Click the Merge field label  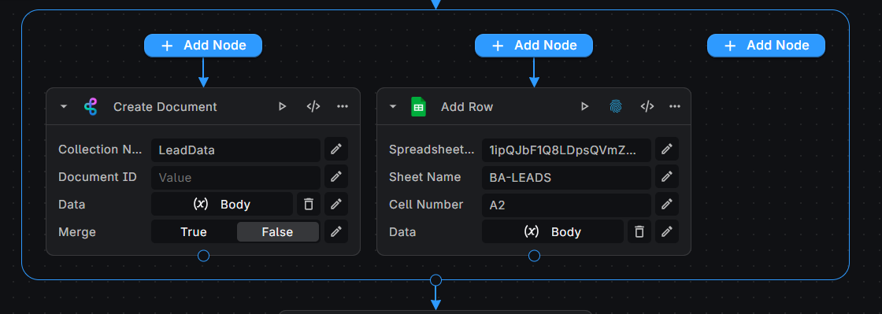point(77,232)
